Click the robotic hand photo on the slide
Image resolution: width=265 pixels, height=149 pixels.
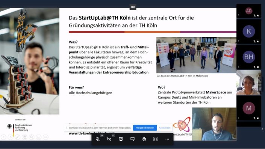[x=30, y=61]
